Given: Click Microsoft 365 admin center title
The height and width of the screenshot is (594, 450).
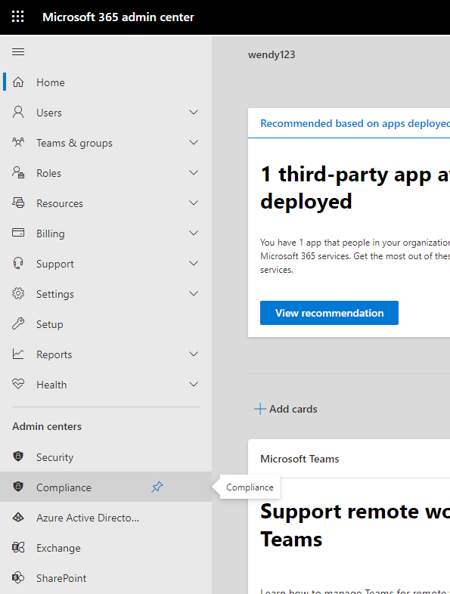Looking at the screenshot, I should (118, 17).
